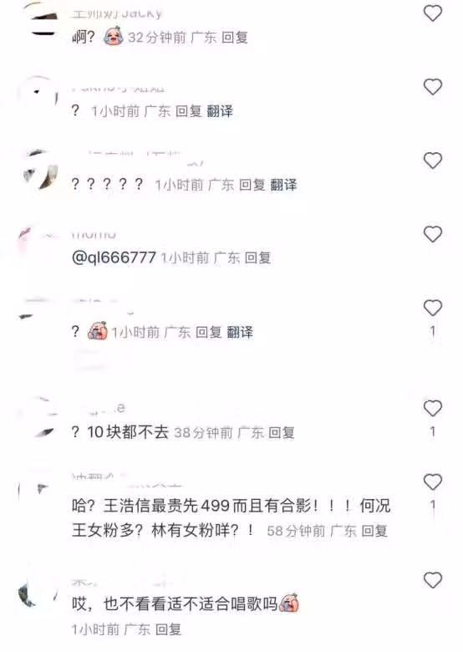The height and width of the screenshot is (652, 463).
Task: Reply to the "啊?" comment from 32分钟前
Action: 235,38
